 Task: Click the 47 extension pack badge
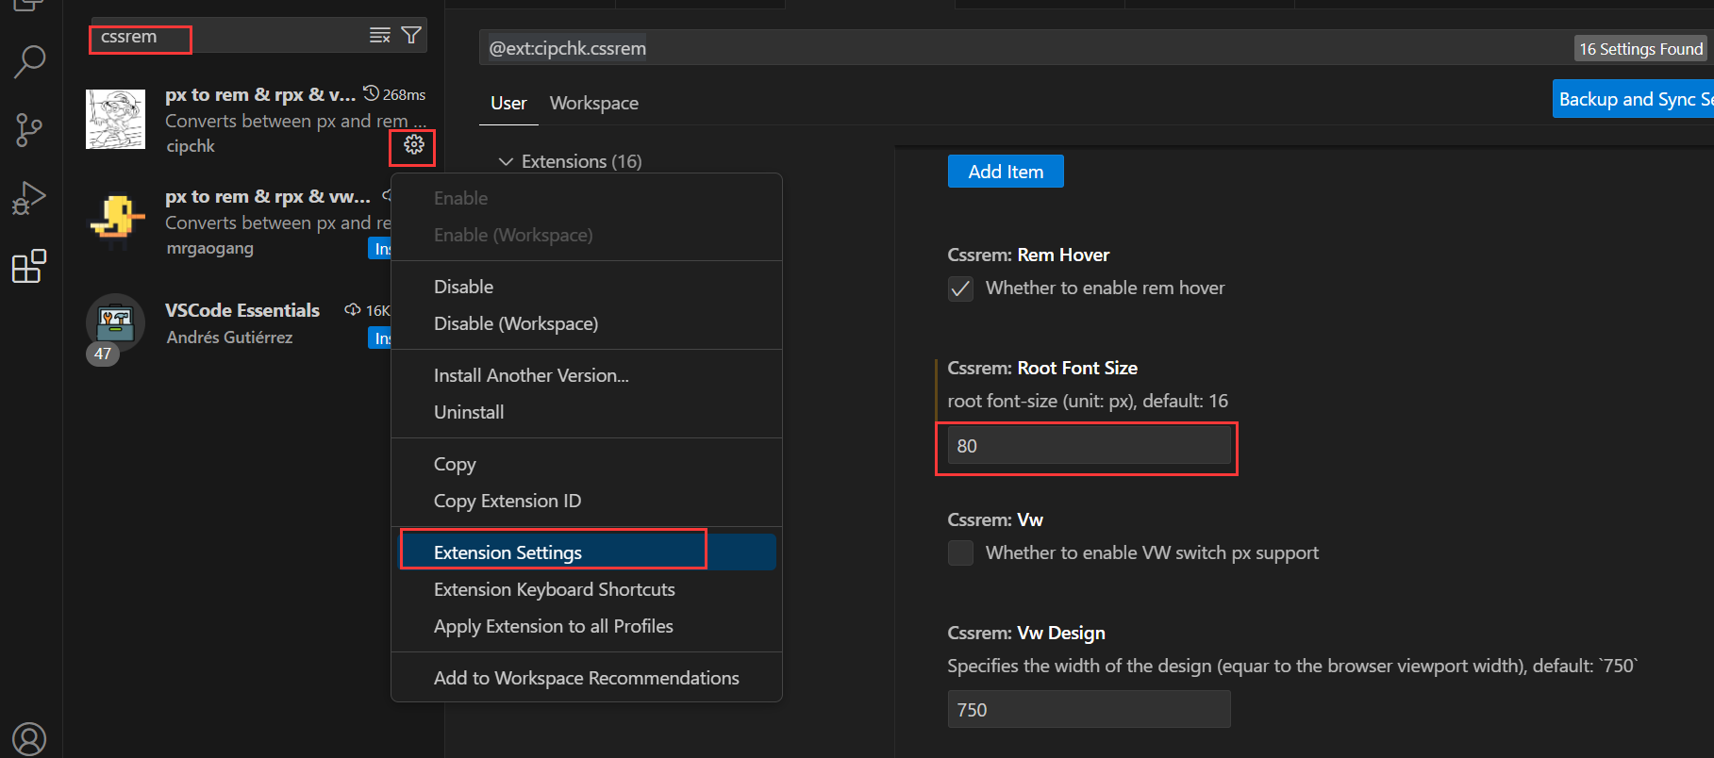click(x=103, y=354)
